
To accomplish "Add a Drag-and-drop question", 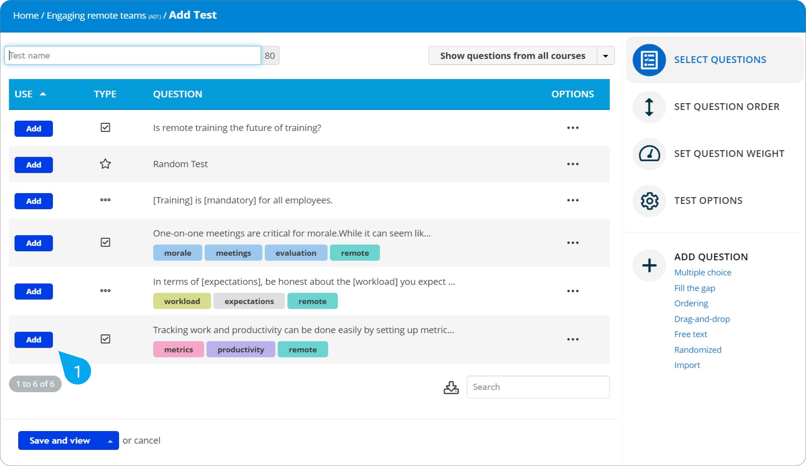I will point(702,319).
